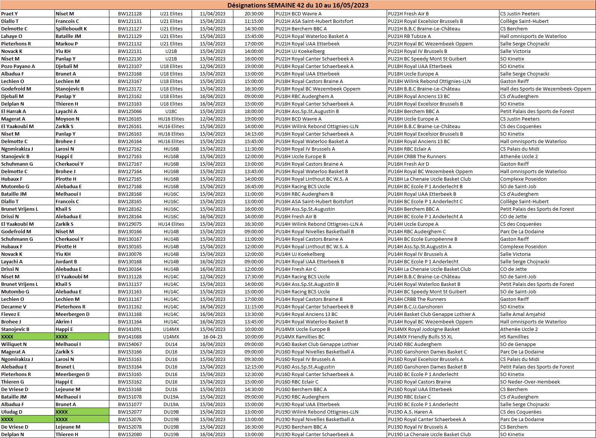Click the 20:30:00 time cell

(x=254, y=14)
